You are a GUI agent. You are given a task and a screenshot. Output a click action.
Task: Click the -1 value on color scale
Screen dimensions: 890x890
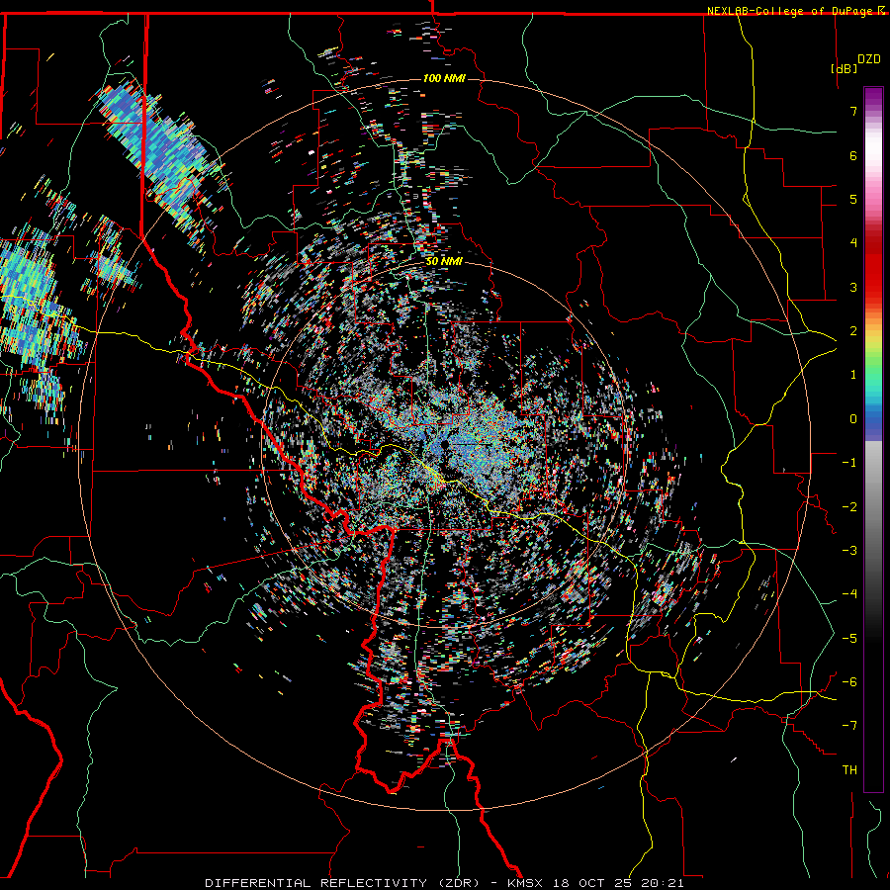tap(849, 463)
